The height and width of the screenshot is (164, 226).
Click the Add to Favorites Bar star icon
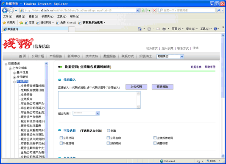coord(21,23)
